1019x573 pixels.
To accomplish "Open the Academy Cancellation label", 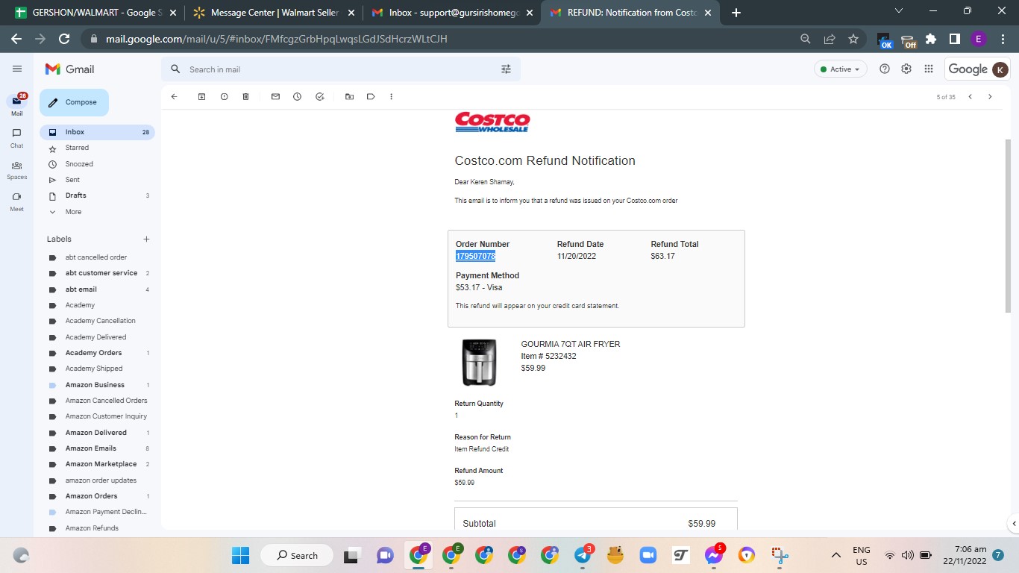I will point(101,321).
